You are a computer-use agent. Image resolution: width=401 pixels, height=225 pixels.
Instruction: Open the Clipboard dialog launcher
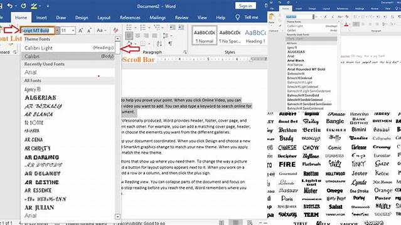(14, 52)
